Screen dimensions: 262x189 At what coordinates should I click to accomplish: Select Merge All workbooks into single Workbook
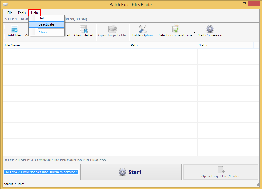click(42, 172)
